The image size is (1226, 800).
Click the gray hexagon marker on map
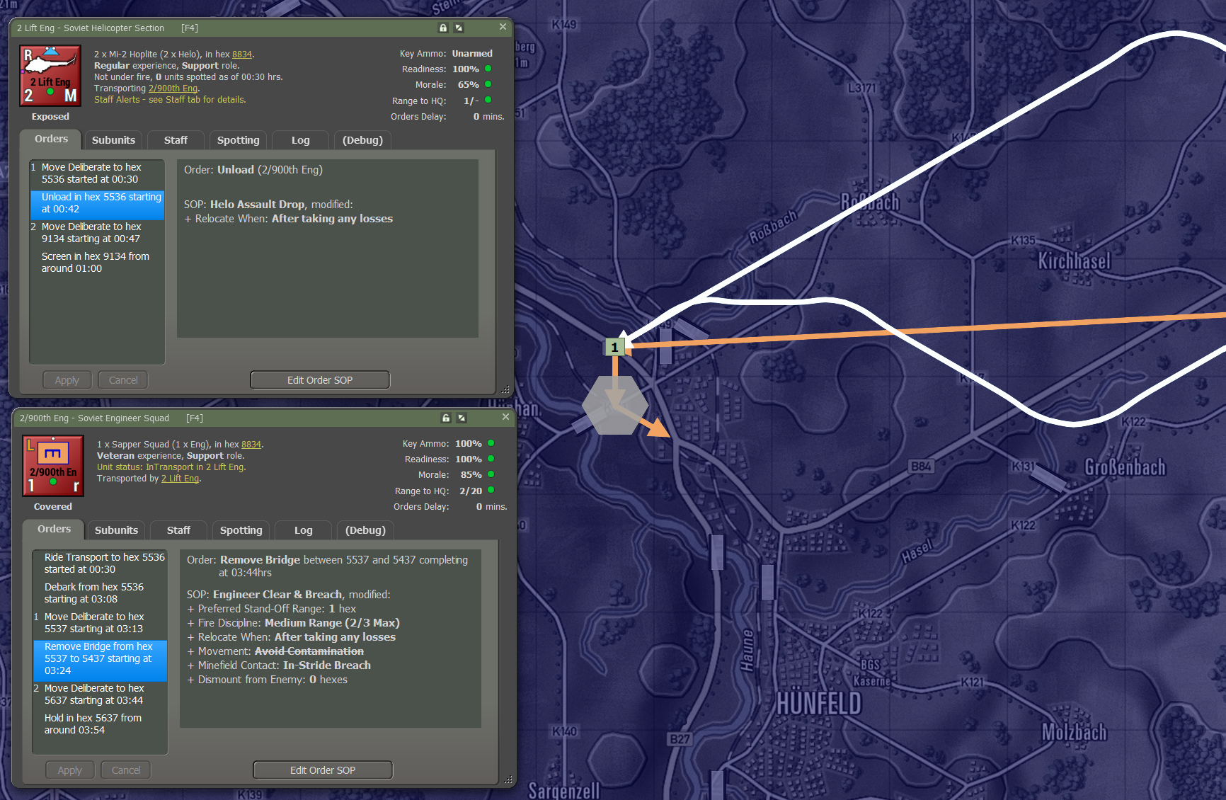[615, 405]
